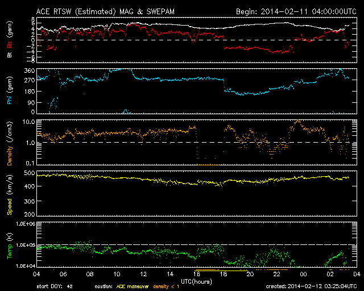Click the '08' hour label on time axis
The width and height of the screenshot is (364, 291).
[x=90, y=274]
